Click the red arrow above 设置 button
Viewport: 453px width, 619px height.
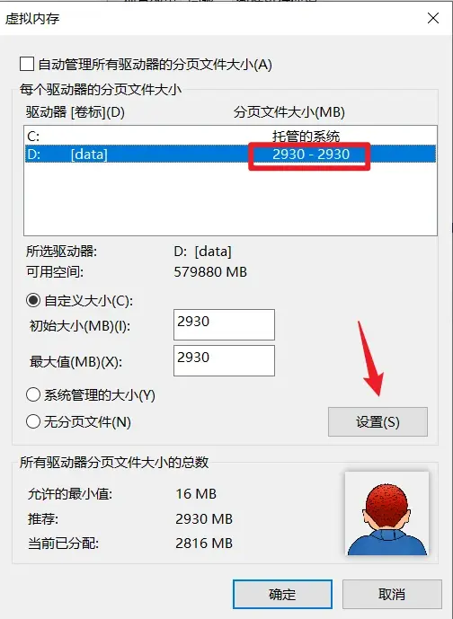tap(370, 358)
